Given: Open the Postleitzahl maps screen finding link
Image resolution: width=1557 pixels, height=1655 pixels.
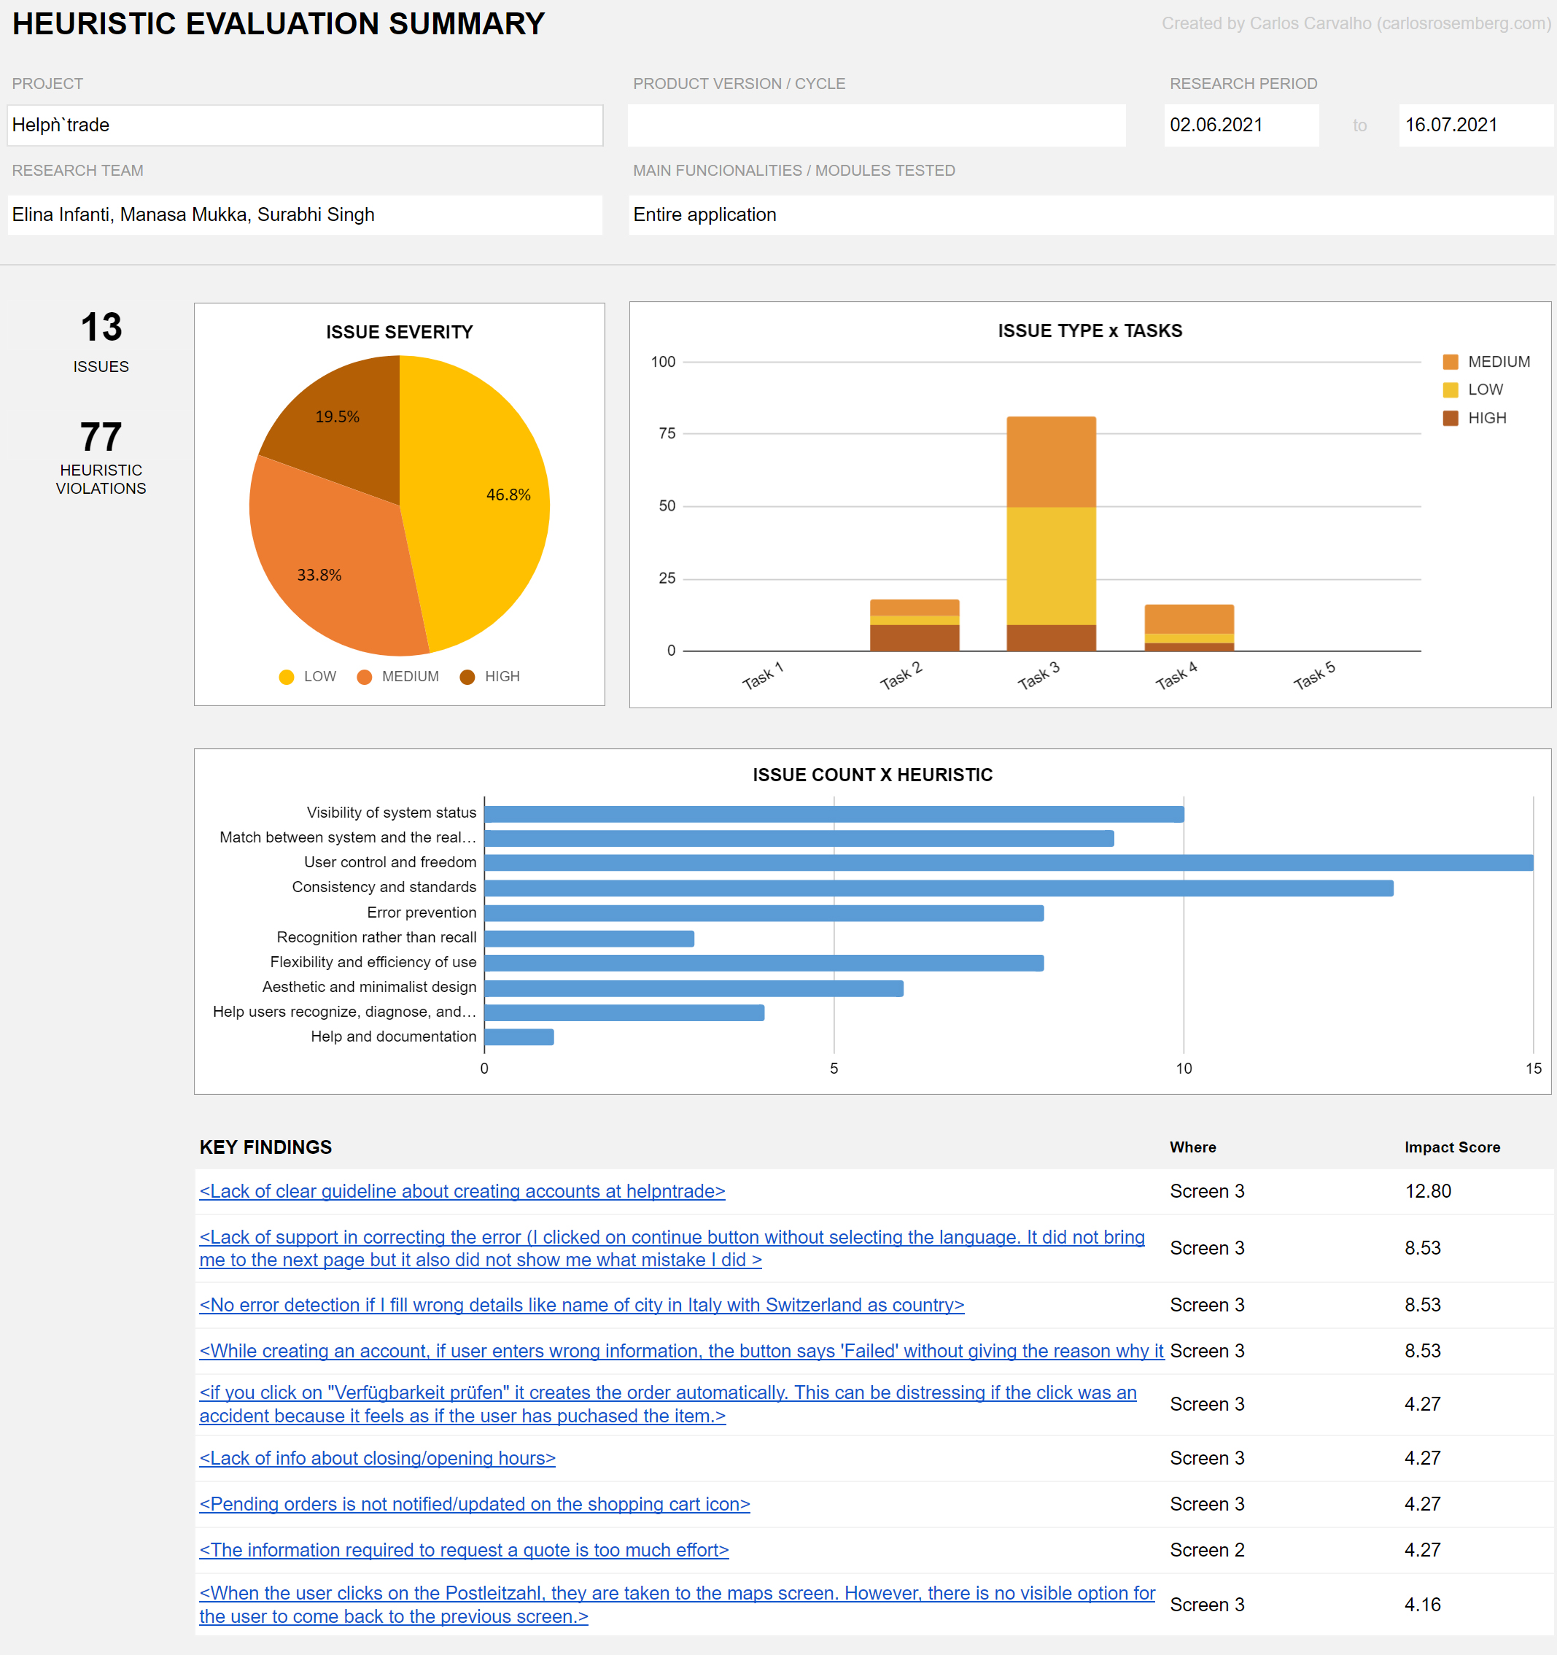Looking at the screenshot, I should (x=677, y=1604).
